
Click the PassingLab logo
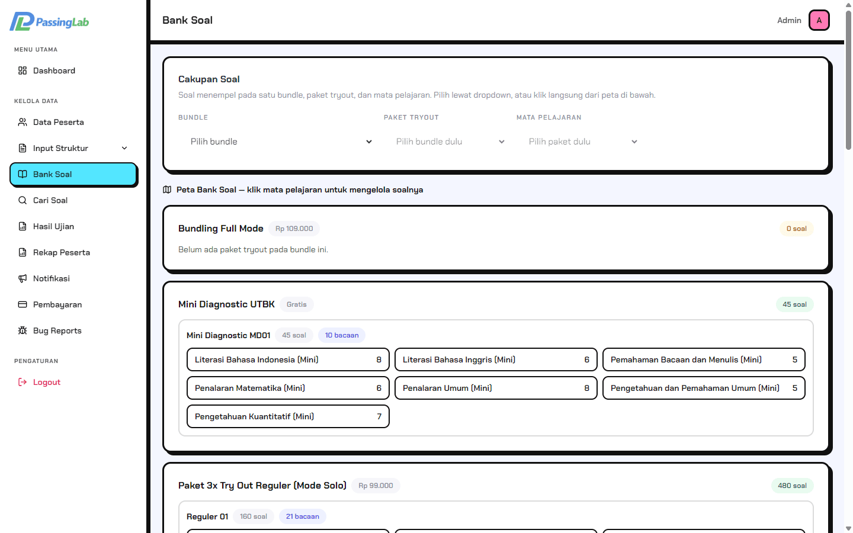point(49,22)
